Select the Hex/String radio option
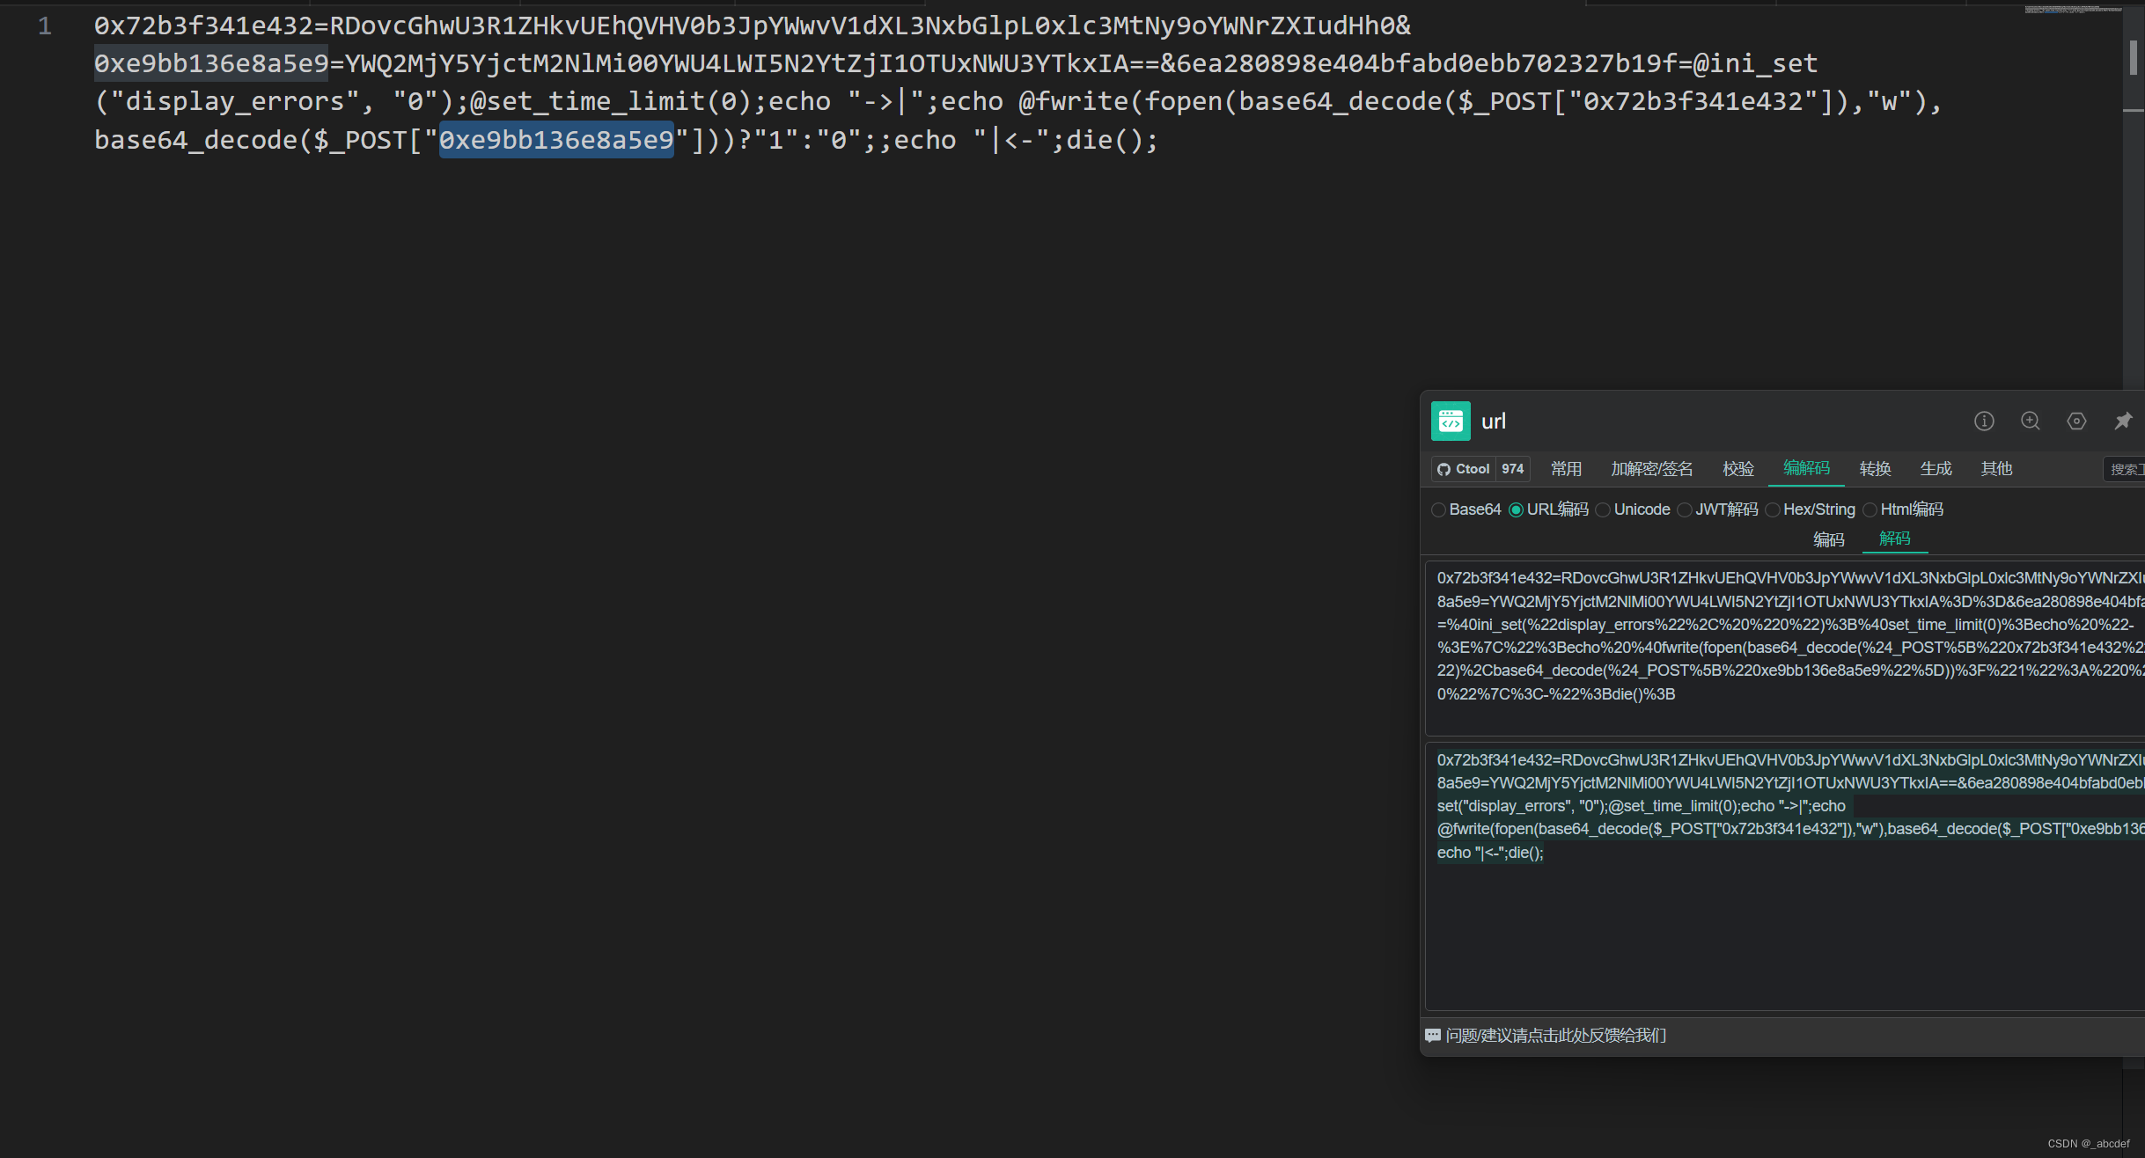 [x=1774, y=510]
